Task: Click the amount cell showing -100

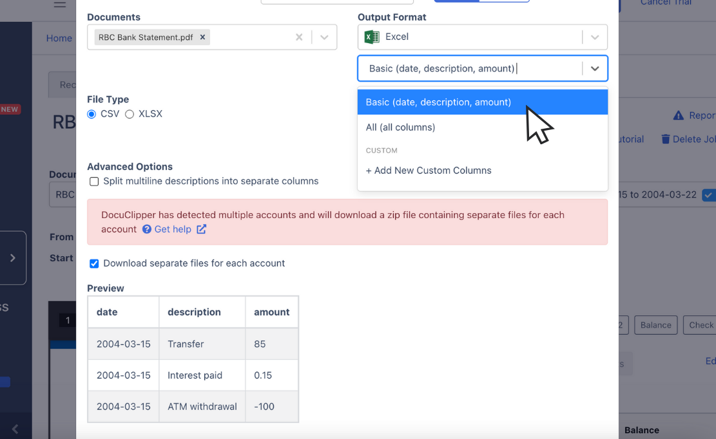Action: (x=272, y=406)
